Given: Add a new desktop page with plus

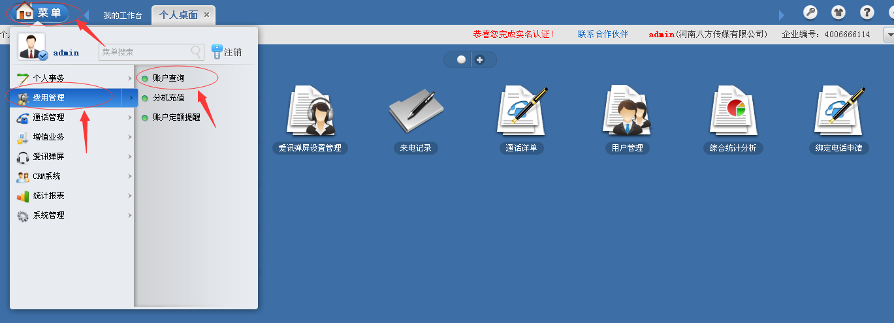Looking at the screenshot, I should pos(480,59).
